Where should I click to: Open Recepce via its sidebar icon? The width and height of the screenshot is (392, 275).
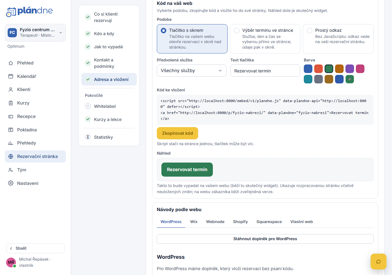coord(11,116)
